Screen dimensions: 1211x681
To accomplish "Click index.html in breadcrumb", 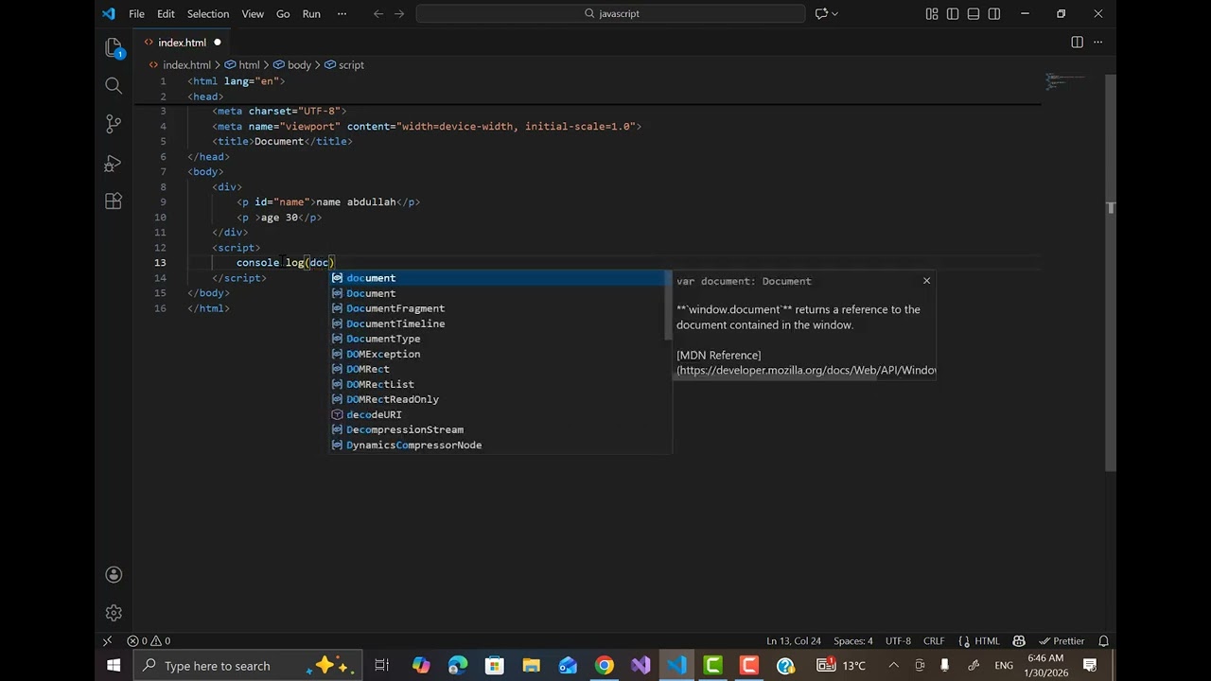I will click(x=186, y=64).
